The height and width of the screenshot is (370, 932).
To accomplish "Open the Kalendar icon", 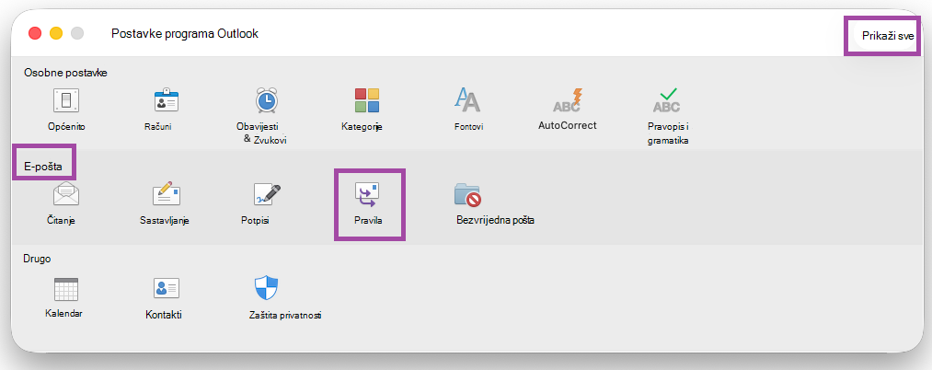I will coord(66,288).
